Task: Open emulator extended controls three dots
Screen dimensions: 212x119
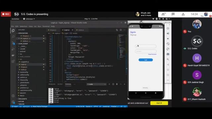Action: [168, 80]
